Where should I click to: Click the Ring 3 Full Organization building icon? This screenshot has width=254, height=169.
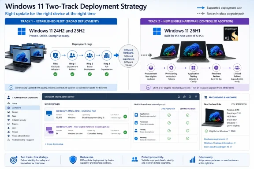pyautogui.click(x=107, y=55)
